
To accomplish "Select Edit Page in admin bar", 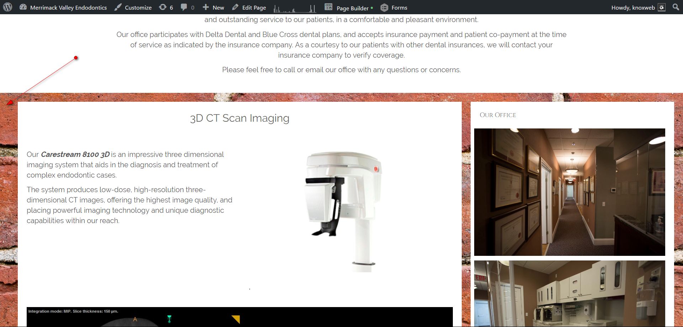I will [x=254, y=7].
